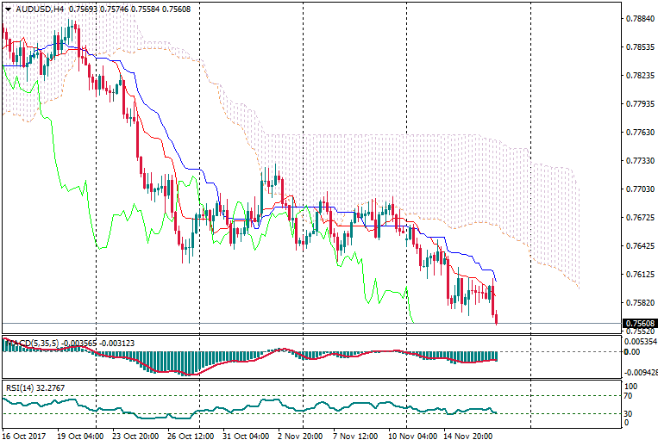Click the AUDUSD,H4 symbol title
This screenshot has height=446, width=658.
tap(39, 9)
